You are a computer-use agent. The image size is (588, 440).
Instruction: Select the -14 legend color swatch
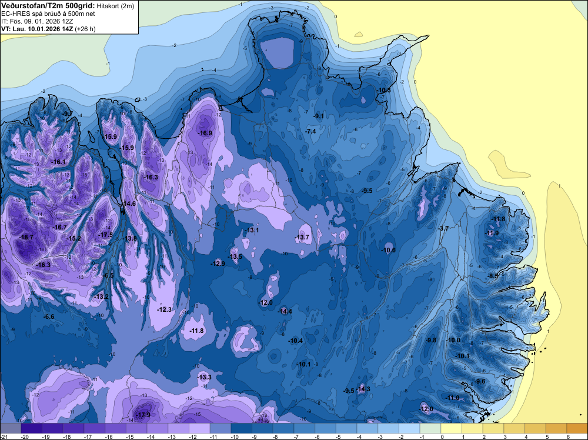point(158,427)
